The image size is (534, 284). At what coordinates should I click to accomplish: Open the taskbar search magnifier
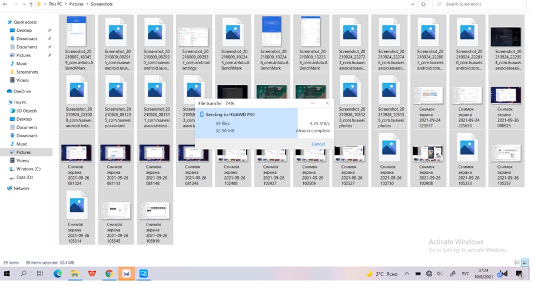click(24, 274)
